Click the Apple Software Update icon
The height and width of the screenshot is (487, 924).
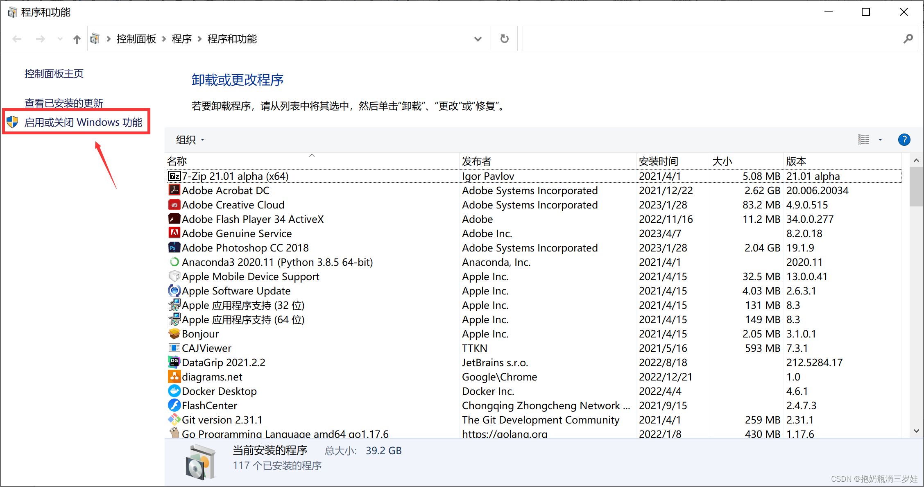pyautogui.click(x=174, y=290)
